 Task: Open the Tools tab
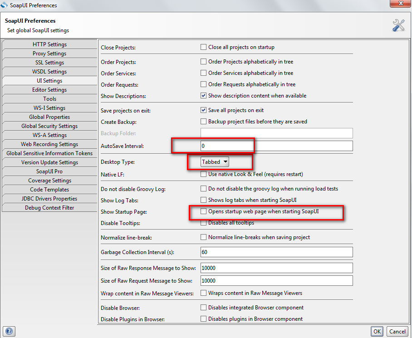pos(49,99)
